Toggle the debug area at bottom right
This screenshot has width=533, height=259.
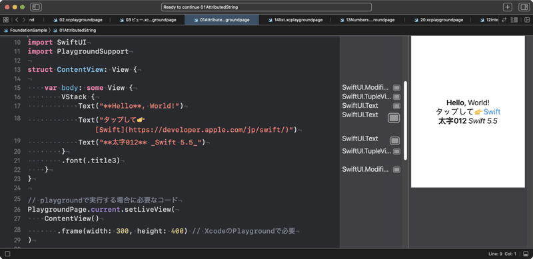tap(526, 254)
